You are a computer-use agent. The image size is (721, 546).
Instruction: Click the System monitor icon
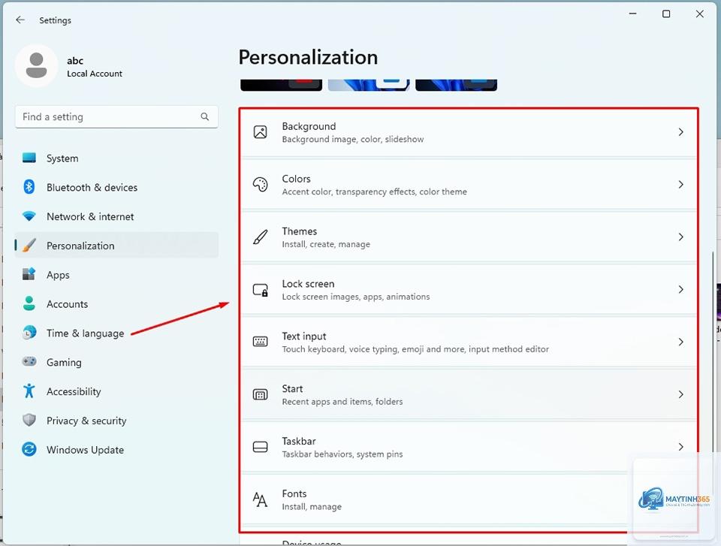click(29, 158)
